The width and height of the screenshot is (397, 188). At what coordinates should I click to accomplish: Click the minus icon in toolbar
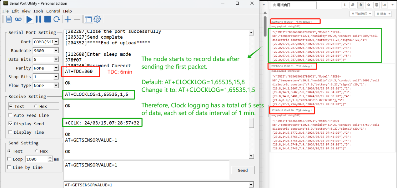point(77,19)
